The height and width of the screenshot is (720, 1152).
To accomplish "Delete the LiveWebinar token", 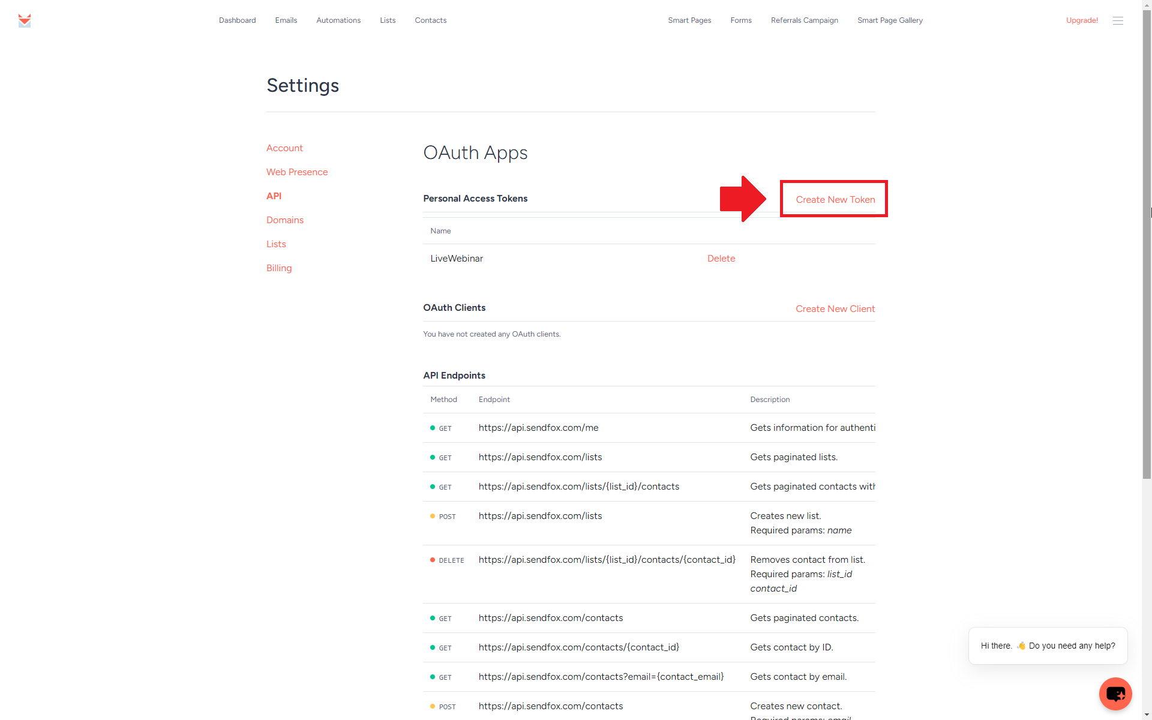I will coord(721,259).
